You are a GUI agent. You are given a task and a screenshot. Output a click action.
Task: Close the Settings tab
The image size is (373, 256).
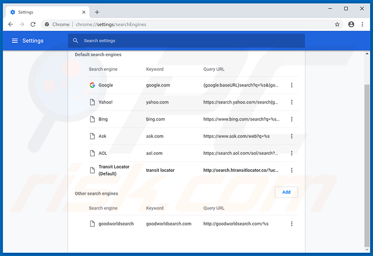coord(84,12)
